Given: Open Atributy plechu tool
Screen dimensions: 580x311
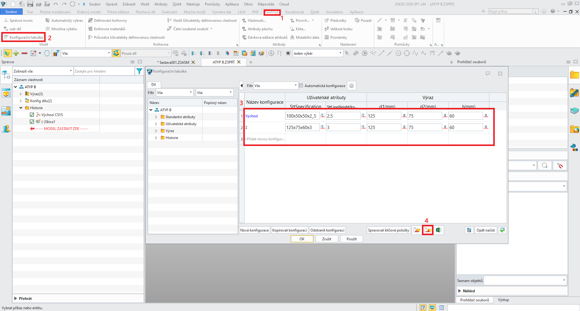Looking at the screenshot, I should pos(257,29).
